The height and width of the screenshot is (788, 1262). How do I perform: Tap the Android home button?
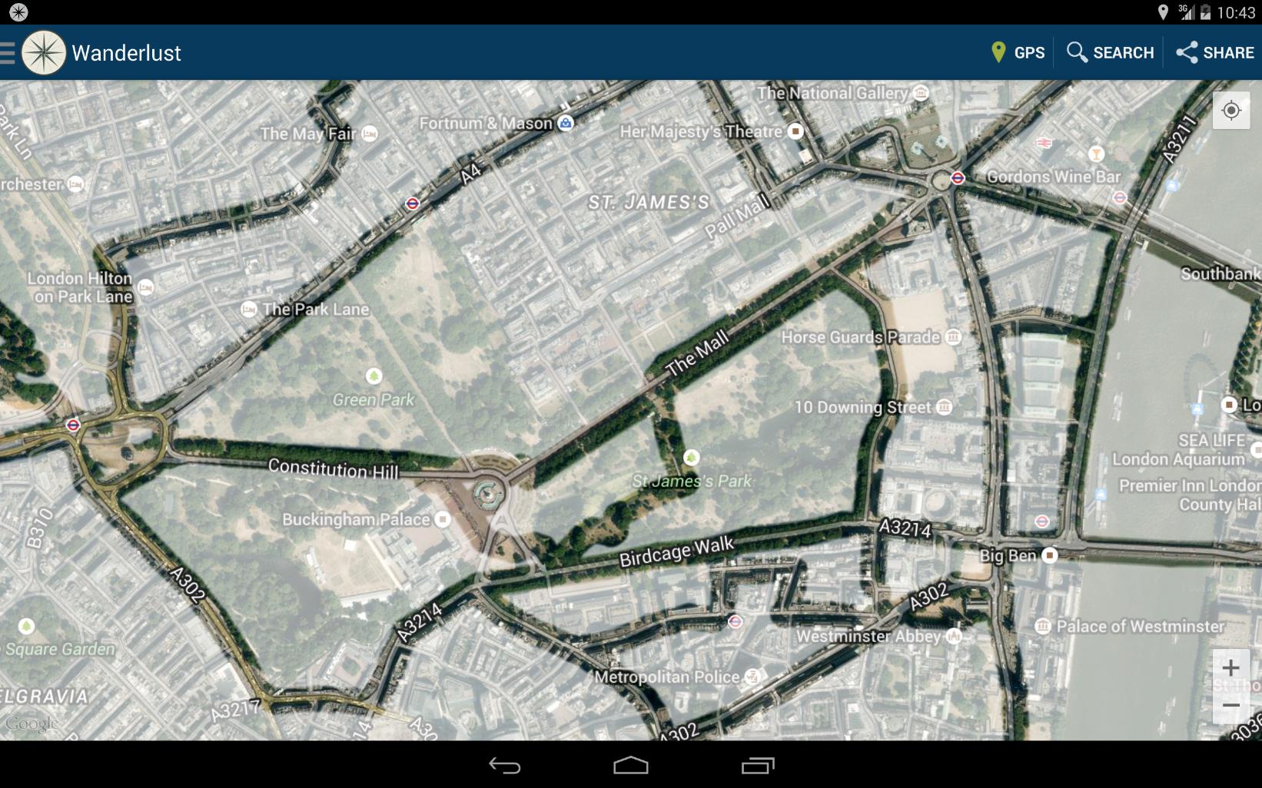point(631,765)
